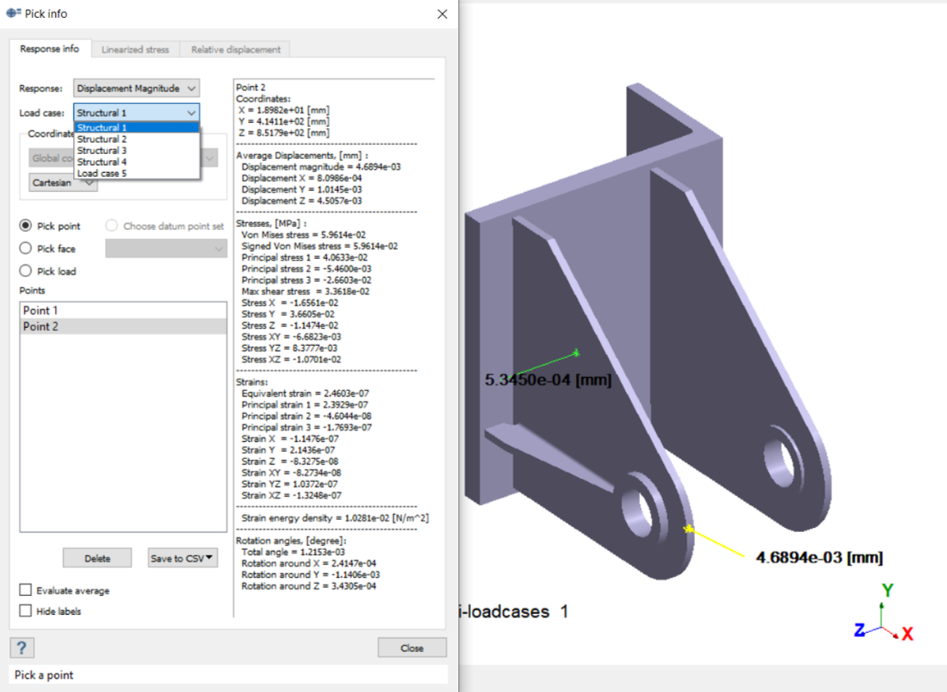This screenshot has height=692, width=947.
Task: Select the Pick face radio button
Action: coord(26,248)
